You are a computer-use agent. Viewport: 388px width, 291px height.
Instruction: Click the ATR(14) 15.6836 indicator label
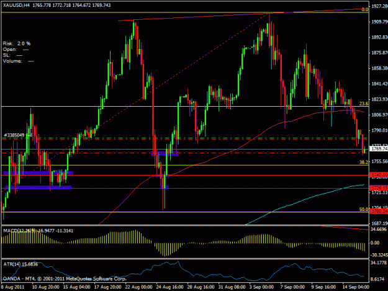(20, 264)
